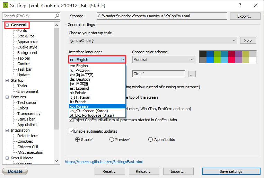Screen dimensions: 264x178
Task: Toggle Enable automatic updates checkbox
Action: pyautogui.click(x=71, y=131)
